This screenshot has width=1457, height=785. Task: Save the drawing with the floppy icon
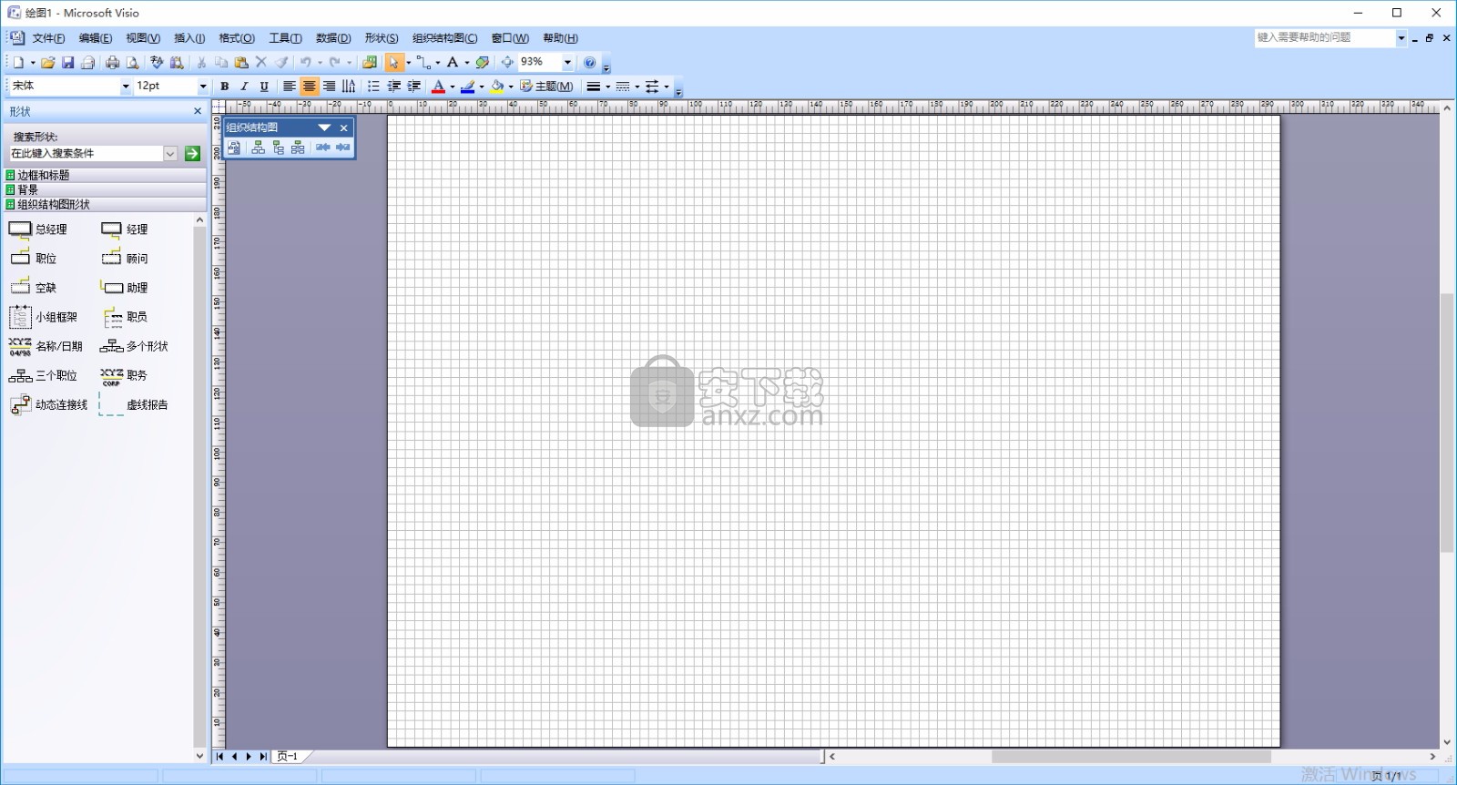click(68, 63)
